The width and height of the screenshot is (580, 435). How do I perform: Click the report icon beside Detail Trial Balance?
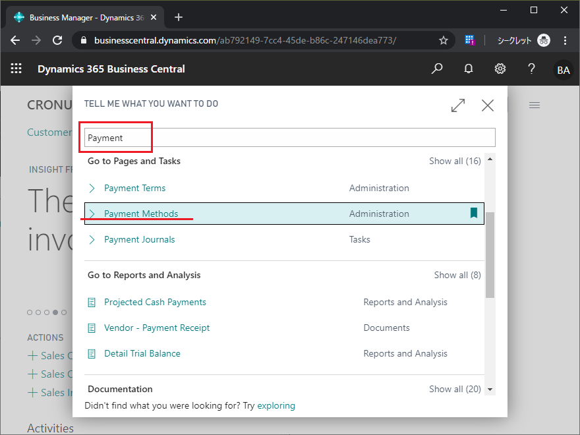(92, 354)
